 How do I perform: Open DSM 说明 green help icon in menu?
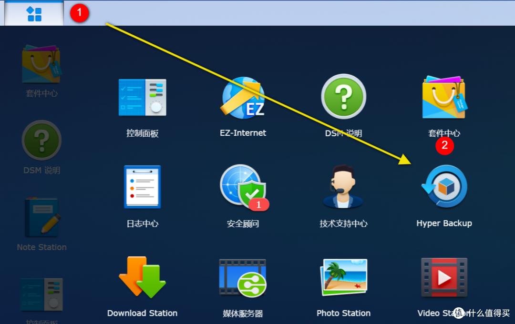(343, 97)
